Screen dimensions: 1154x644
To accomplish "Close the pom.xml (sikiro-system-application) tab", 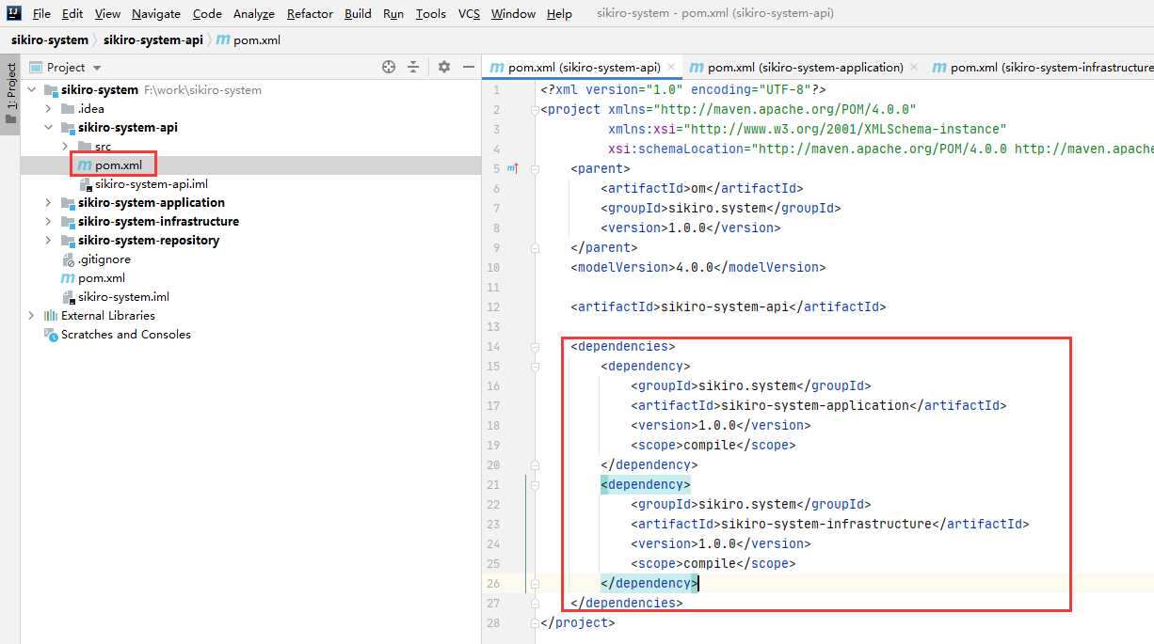I will click(x=914, y=68).
